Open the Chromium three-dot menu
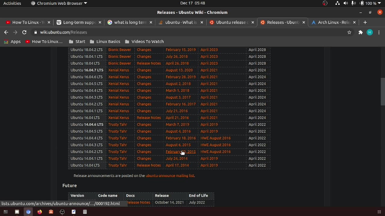Image resolution: width=385 pixels, height=216 pixels. tap(379, 32)
